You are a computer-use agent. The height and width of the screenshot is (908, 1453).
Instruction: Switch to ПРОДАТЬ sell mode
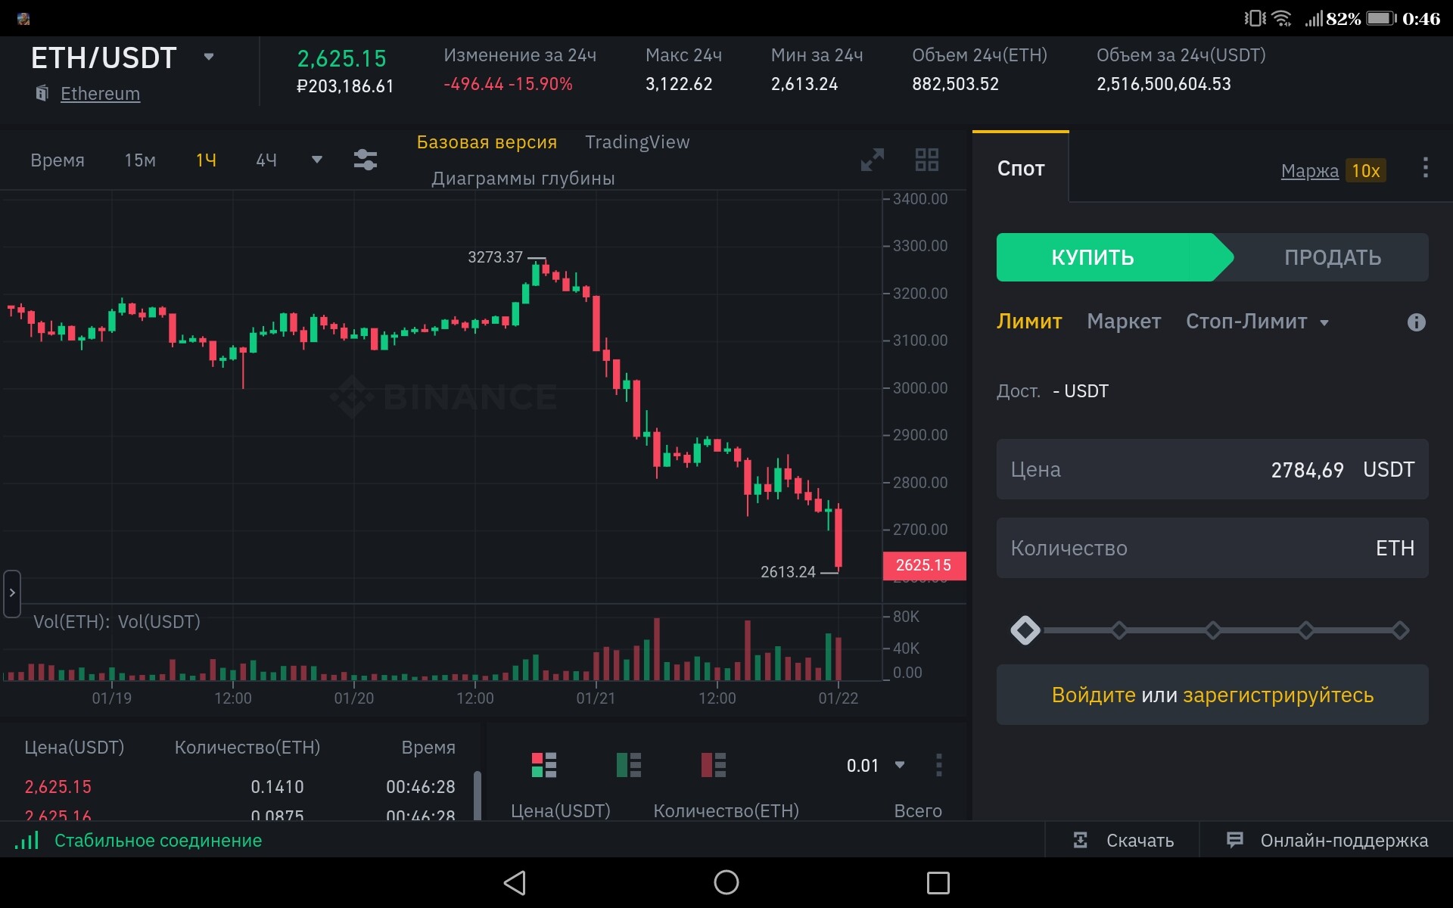(1332, 258)
